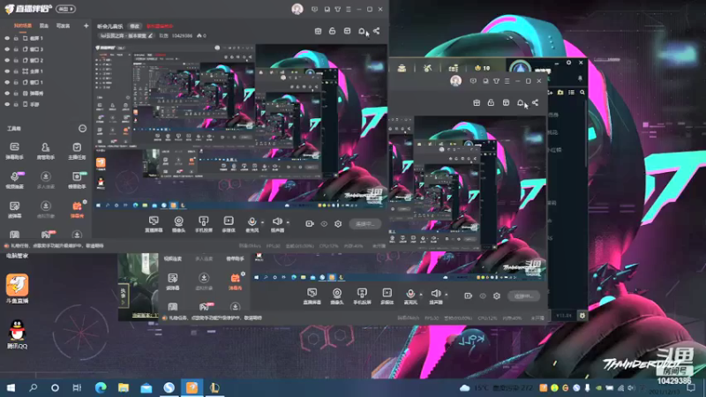The image size is (706, 397).
Task: Add 多媒体 media source
Action: (229, 224)
